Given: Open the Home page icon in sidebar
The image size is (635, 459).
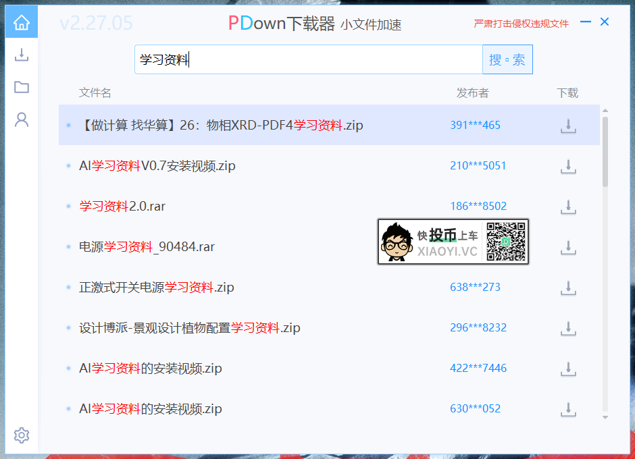Looking at the screenshot, I should [22, 22].
